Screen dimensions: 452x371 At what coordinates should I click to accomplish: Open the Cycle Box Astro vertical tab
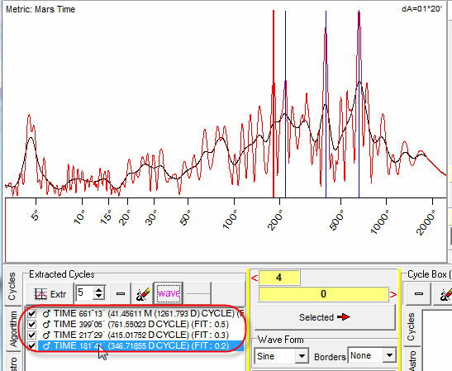point(412,359)
